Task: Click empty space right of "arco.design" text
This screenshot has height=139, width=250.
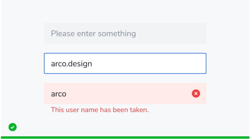Action: (149, 63)
